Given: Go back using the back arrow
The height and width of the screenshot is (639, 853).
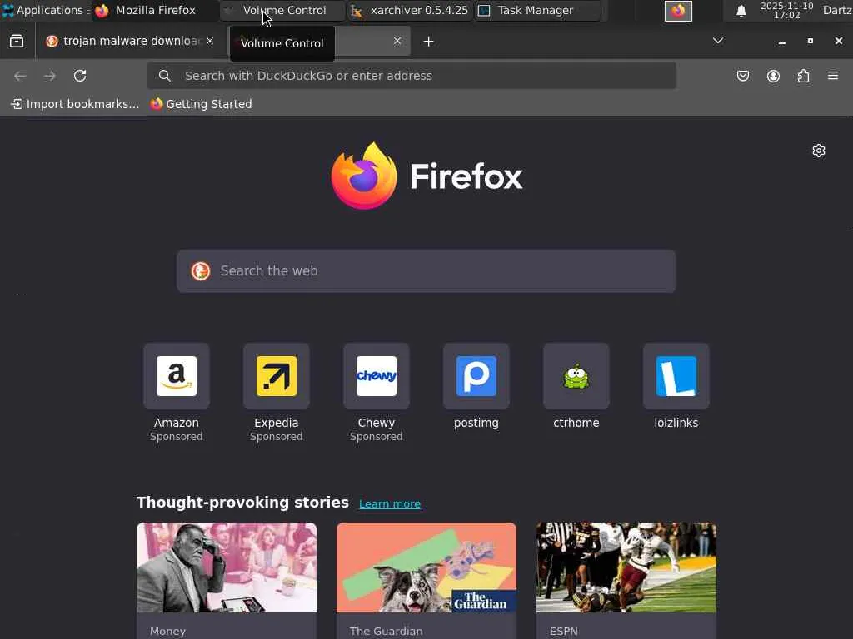Looking at the screenshot, I should (x=20, y=76).
